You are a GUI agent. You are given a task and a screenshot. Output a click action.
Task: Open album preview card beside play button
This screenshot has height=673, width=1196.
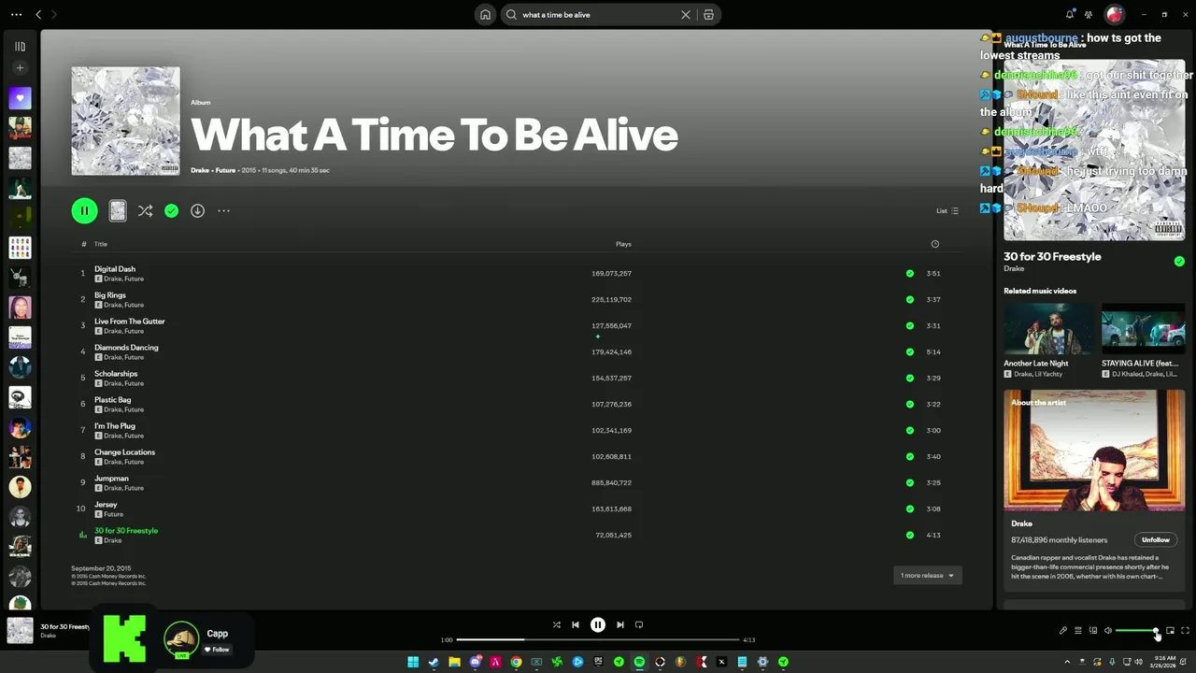[x=118, y=211]
